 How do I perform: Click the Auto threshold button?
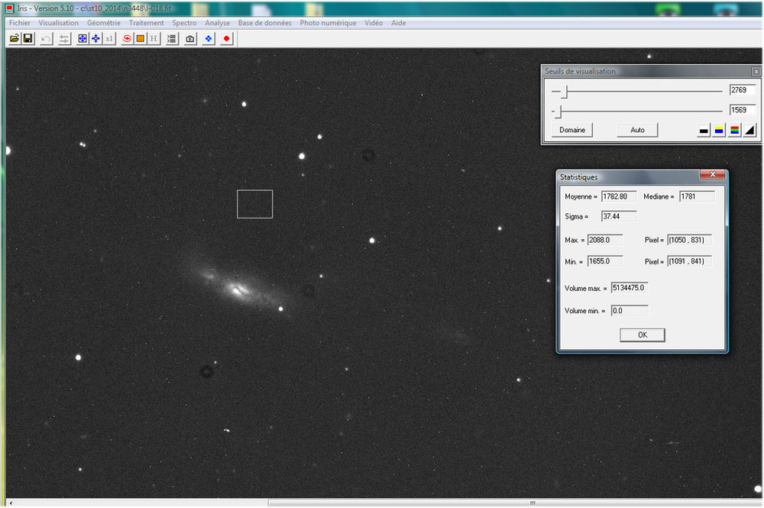pos(637,130)
